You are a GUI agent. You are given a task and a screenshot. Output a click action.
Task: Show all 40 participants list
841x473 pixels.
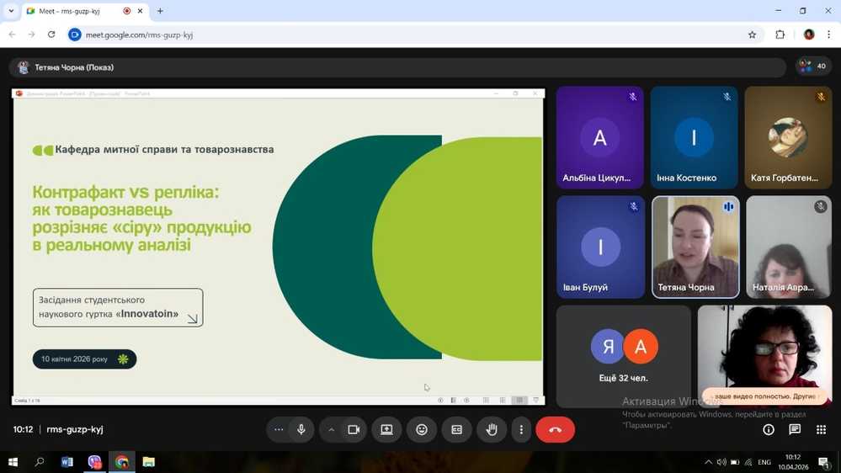point(813,66)
